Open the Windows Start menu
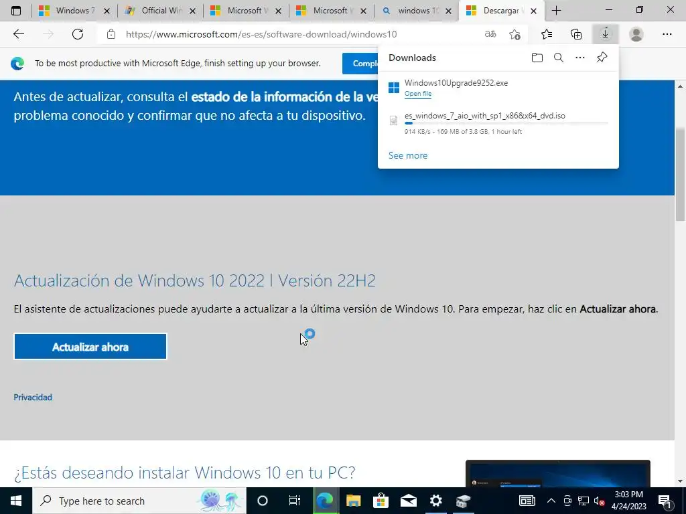The width and height of the screenshot is (686, 514). click(x=16, y=501)
